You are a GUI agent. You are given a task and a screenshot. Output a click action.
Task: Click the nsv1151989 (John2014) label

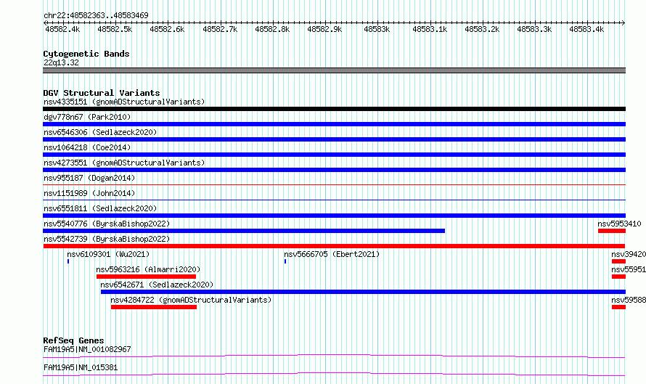(89, 193)
